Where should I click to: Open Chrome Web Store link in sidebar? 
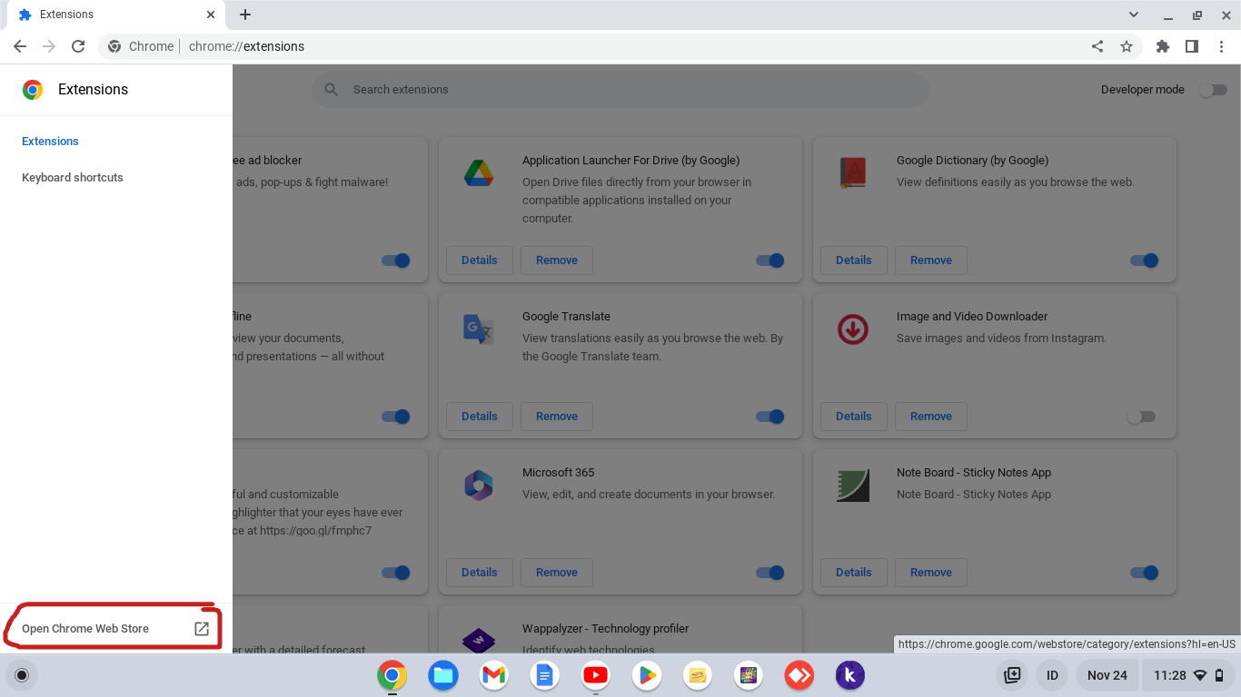pyautogui.click(x=115, y=628)
